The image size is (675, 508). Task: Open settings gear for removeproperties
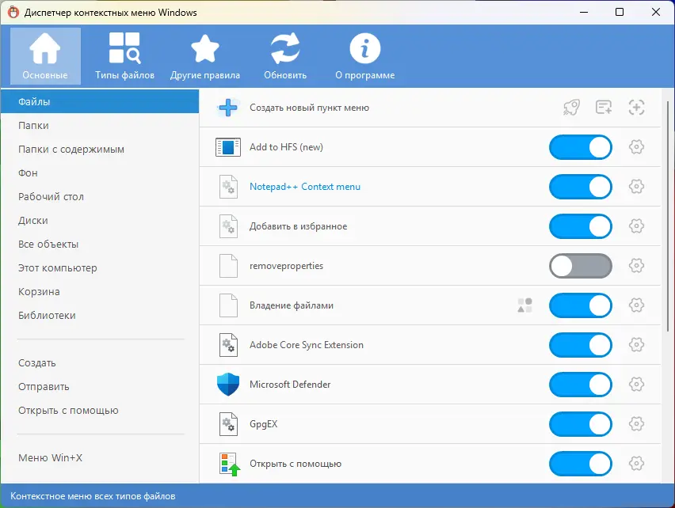[x=636, y=266]
